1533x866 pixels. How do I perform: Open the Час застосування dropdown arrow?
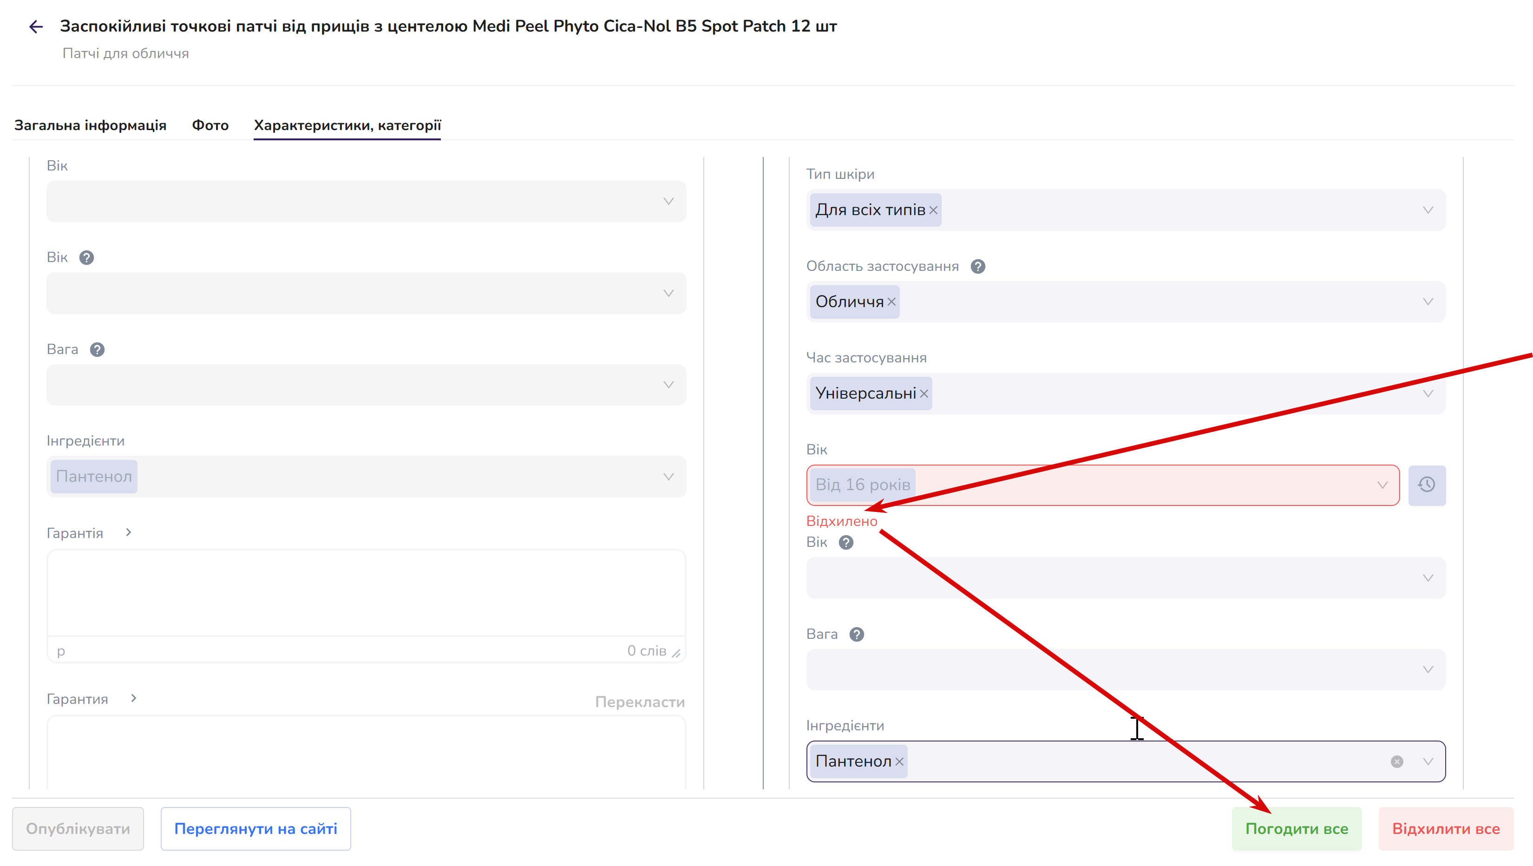[x=1428, y=394]
